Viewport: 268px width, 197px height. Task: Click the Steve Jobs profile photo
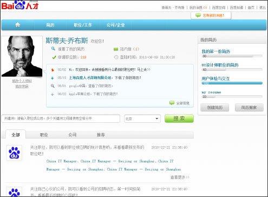coord(22,56)
